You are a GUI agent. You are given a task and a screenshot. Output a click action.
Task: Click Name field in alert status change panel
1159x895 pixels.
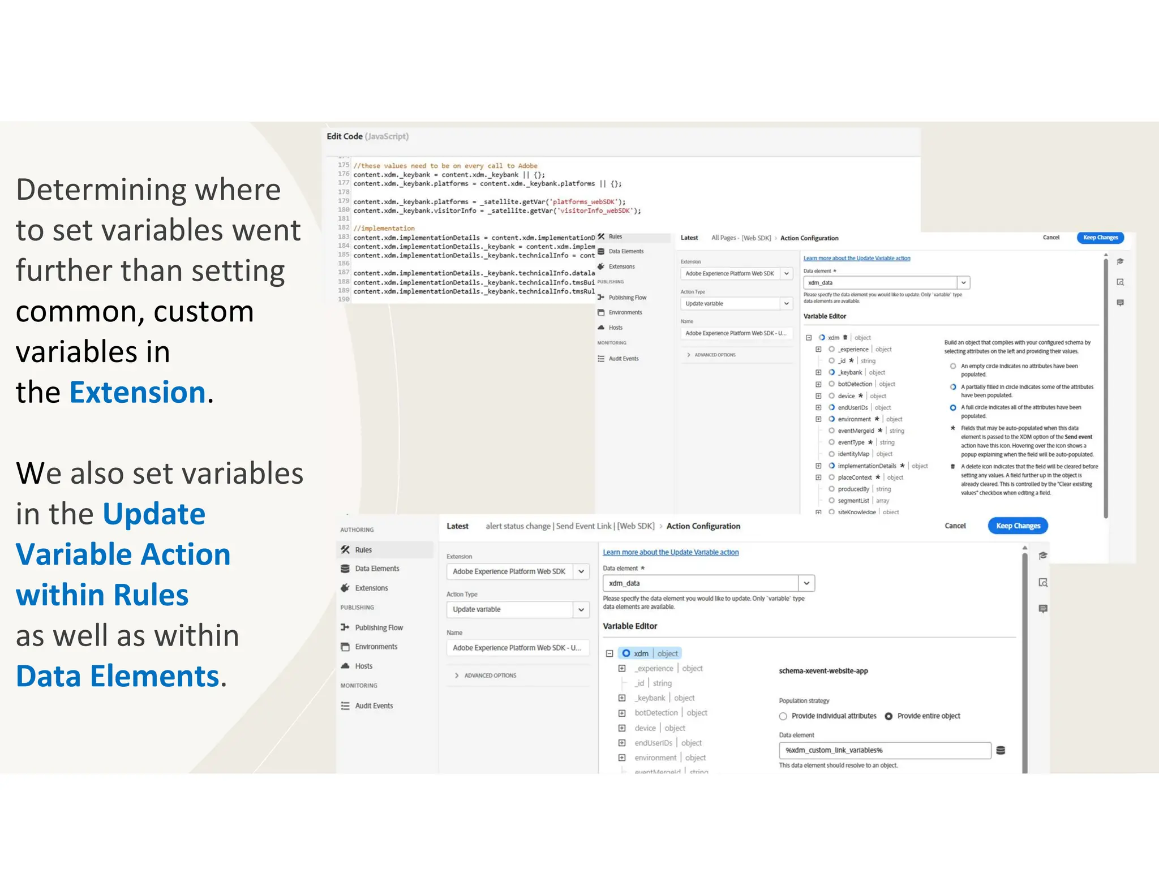click(518, 648)
